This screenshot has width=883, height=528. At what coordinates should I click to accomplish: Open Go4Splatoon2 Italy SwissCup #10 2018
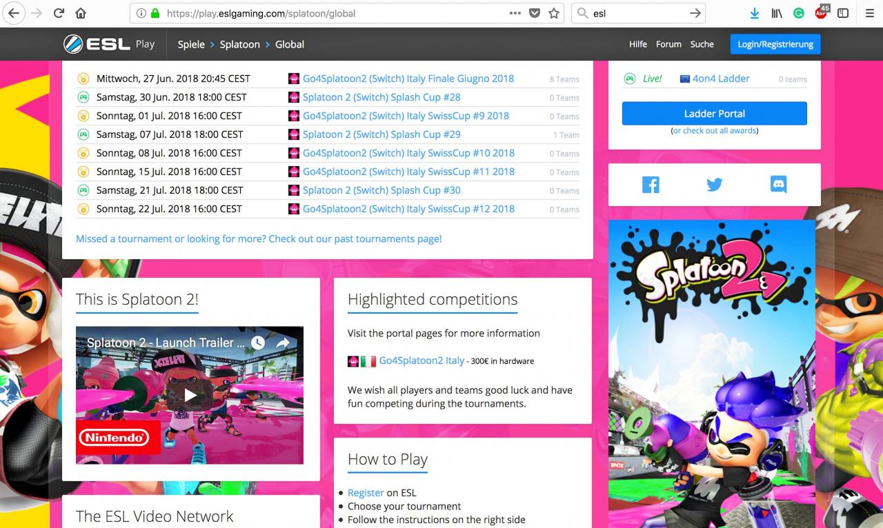(408, 153)
